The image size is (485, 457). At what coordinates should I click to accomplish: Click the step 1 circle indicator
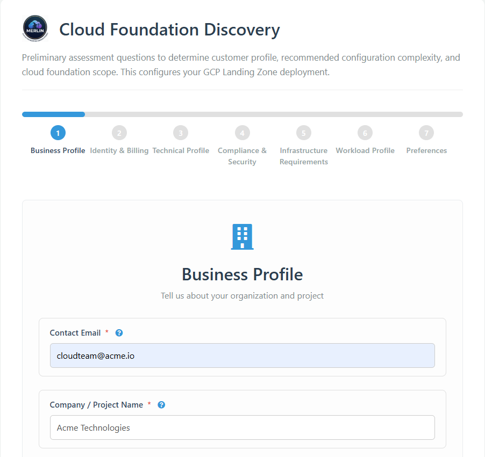tap(58, 132)
